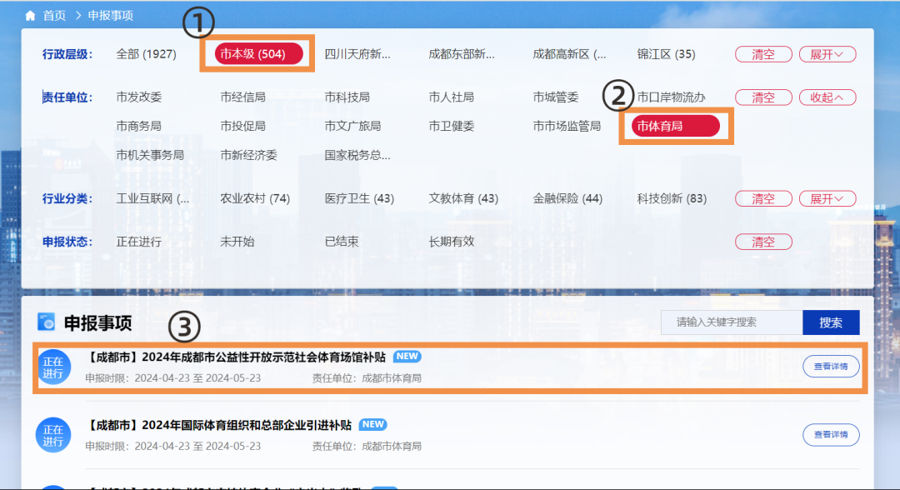Select 市投促局 responsible unit
Image resolution: width=900 pixels, height=490 pixels.
point(242,126)
